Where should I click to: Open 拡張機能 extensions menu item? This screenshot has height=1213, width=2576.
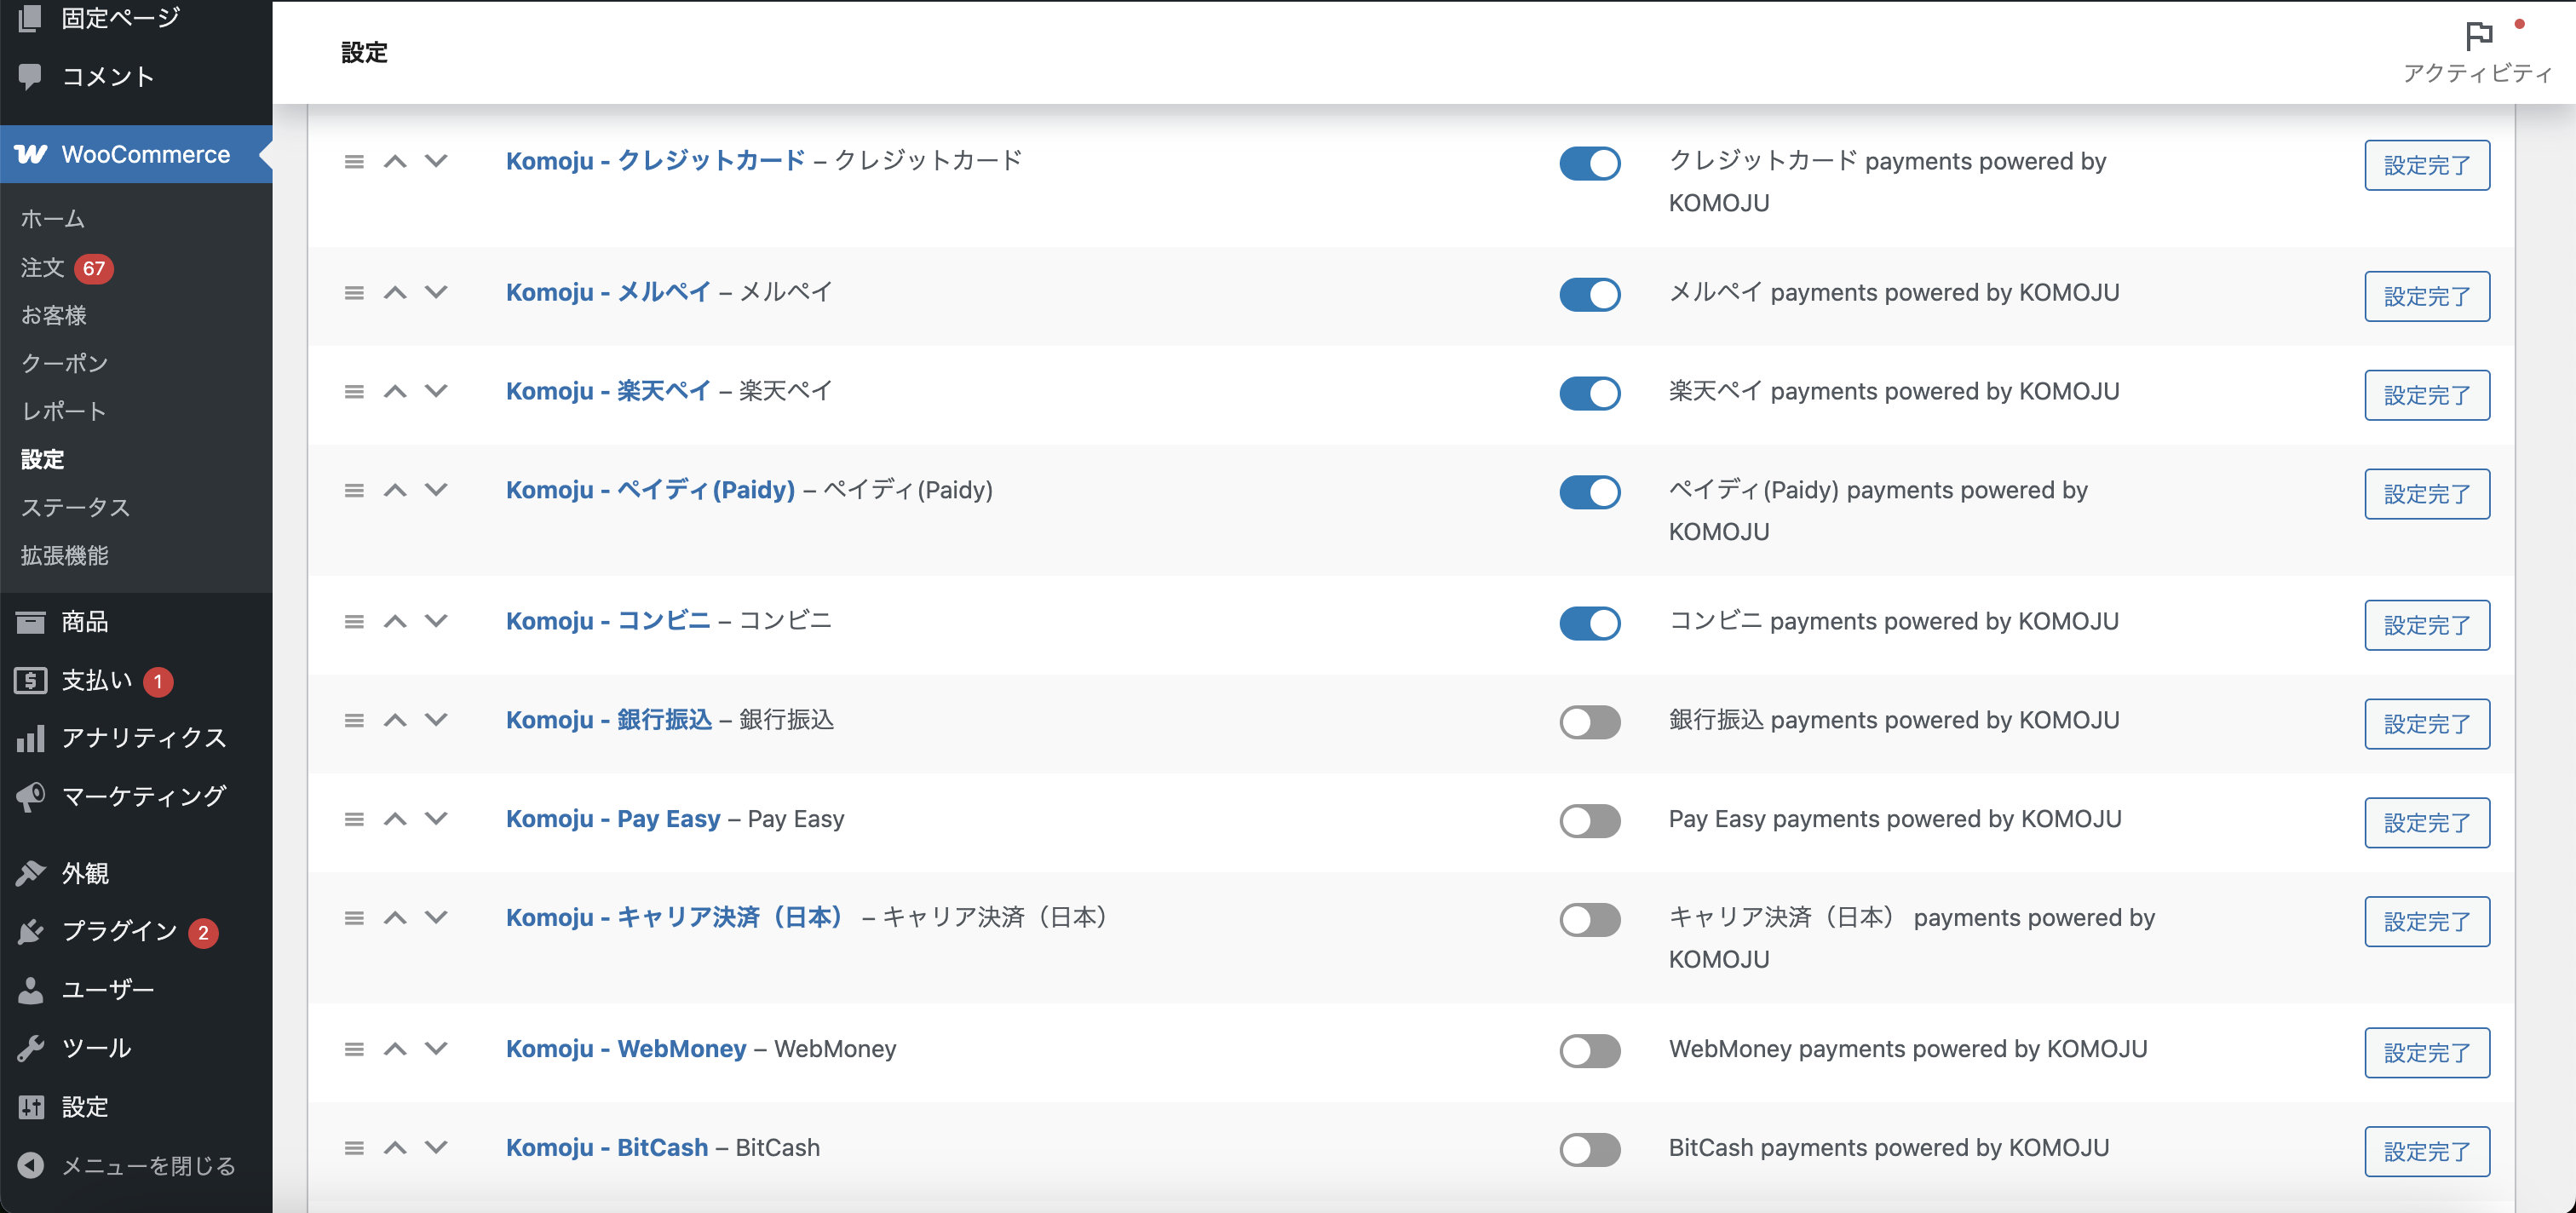point(64,556)
